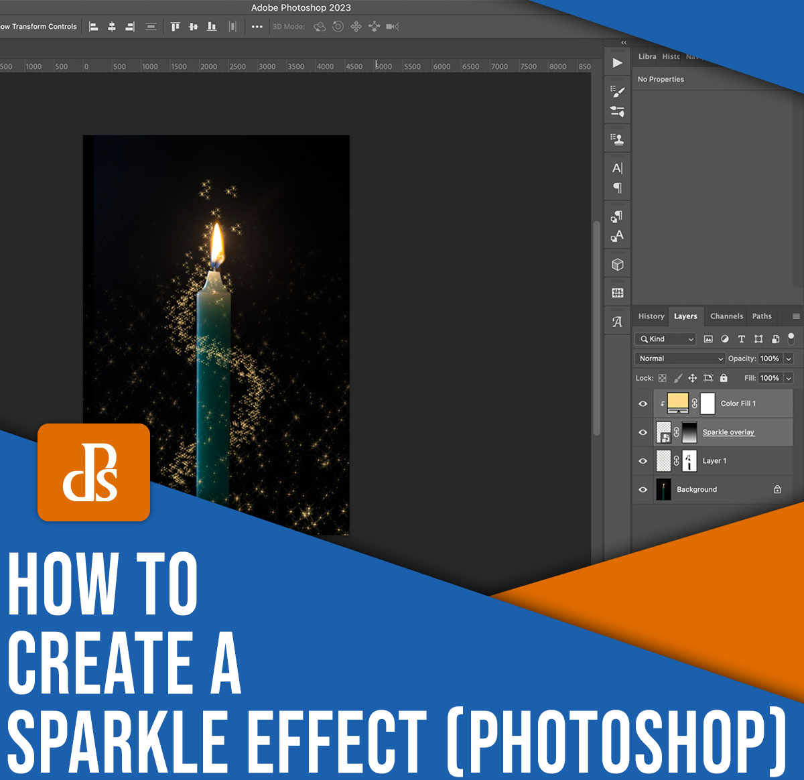Filter layers by pixel layers icon

(x=708, y=339)
